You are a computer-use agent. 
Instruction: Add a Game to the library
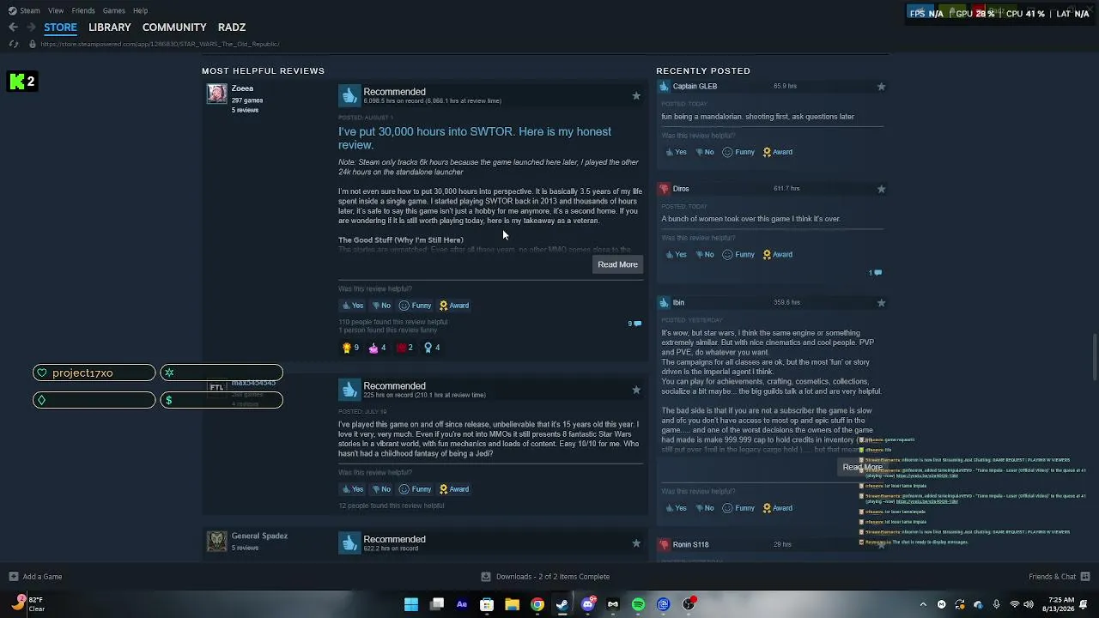pos(35,577)
